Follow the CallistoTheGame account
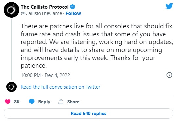 coord(73,13)
